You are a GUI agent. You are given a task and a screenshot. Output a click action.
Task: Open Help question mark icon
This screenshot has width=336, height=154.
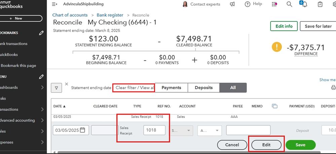pos(248,4)
